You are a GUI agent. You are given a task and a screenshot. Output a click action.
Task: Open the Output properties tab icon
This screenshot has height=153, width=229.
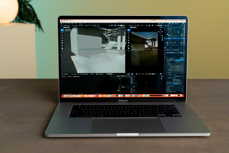click(165, 55)
